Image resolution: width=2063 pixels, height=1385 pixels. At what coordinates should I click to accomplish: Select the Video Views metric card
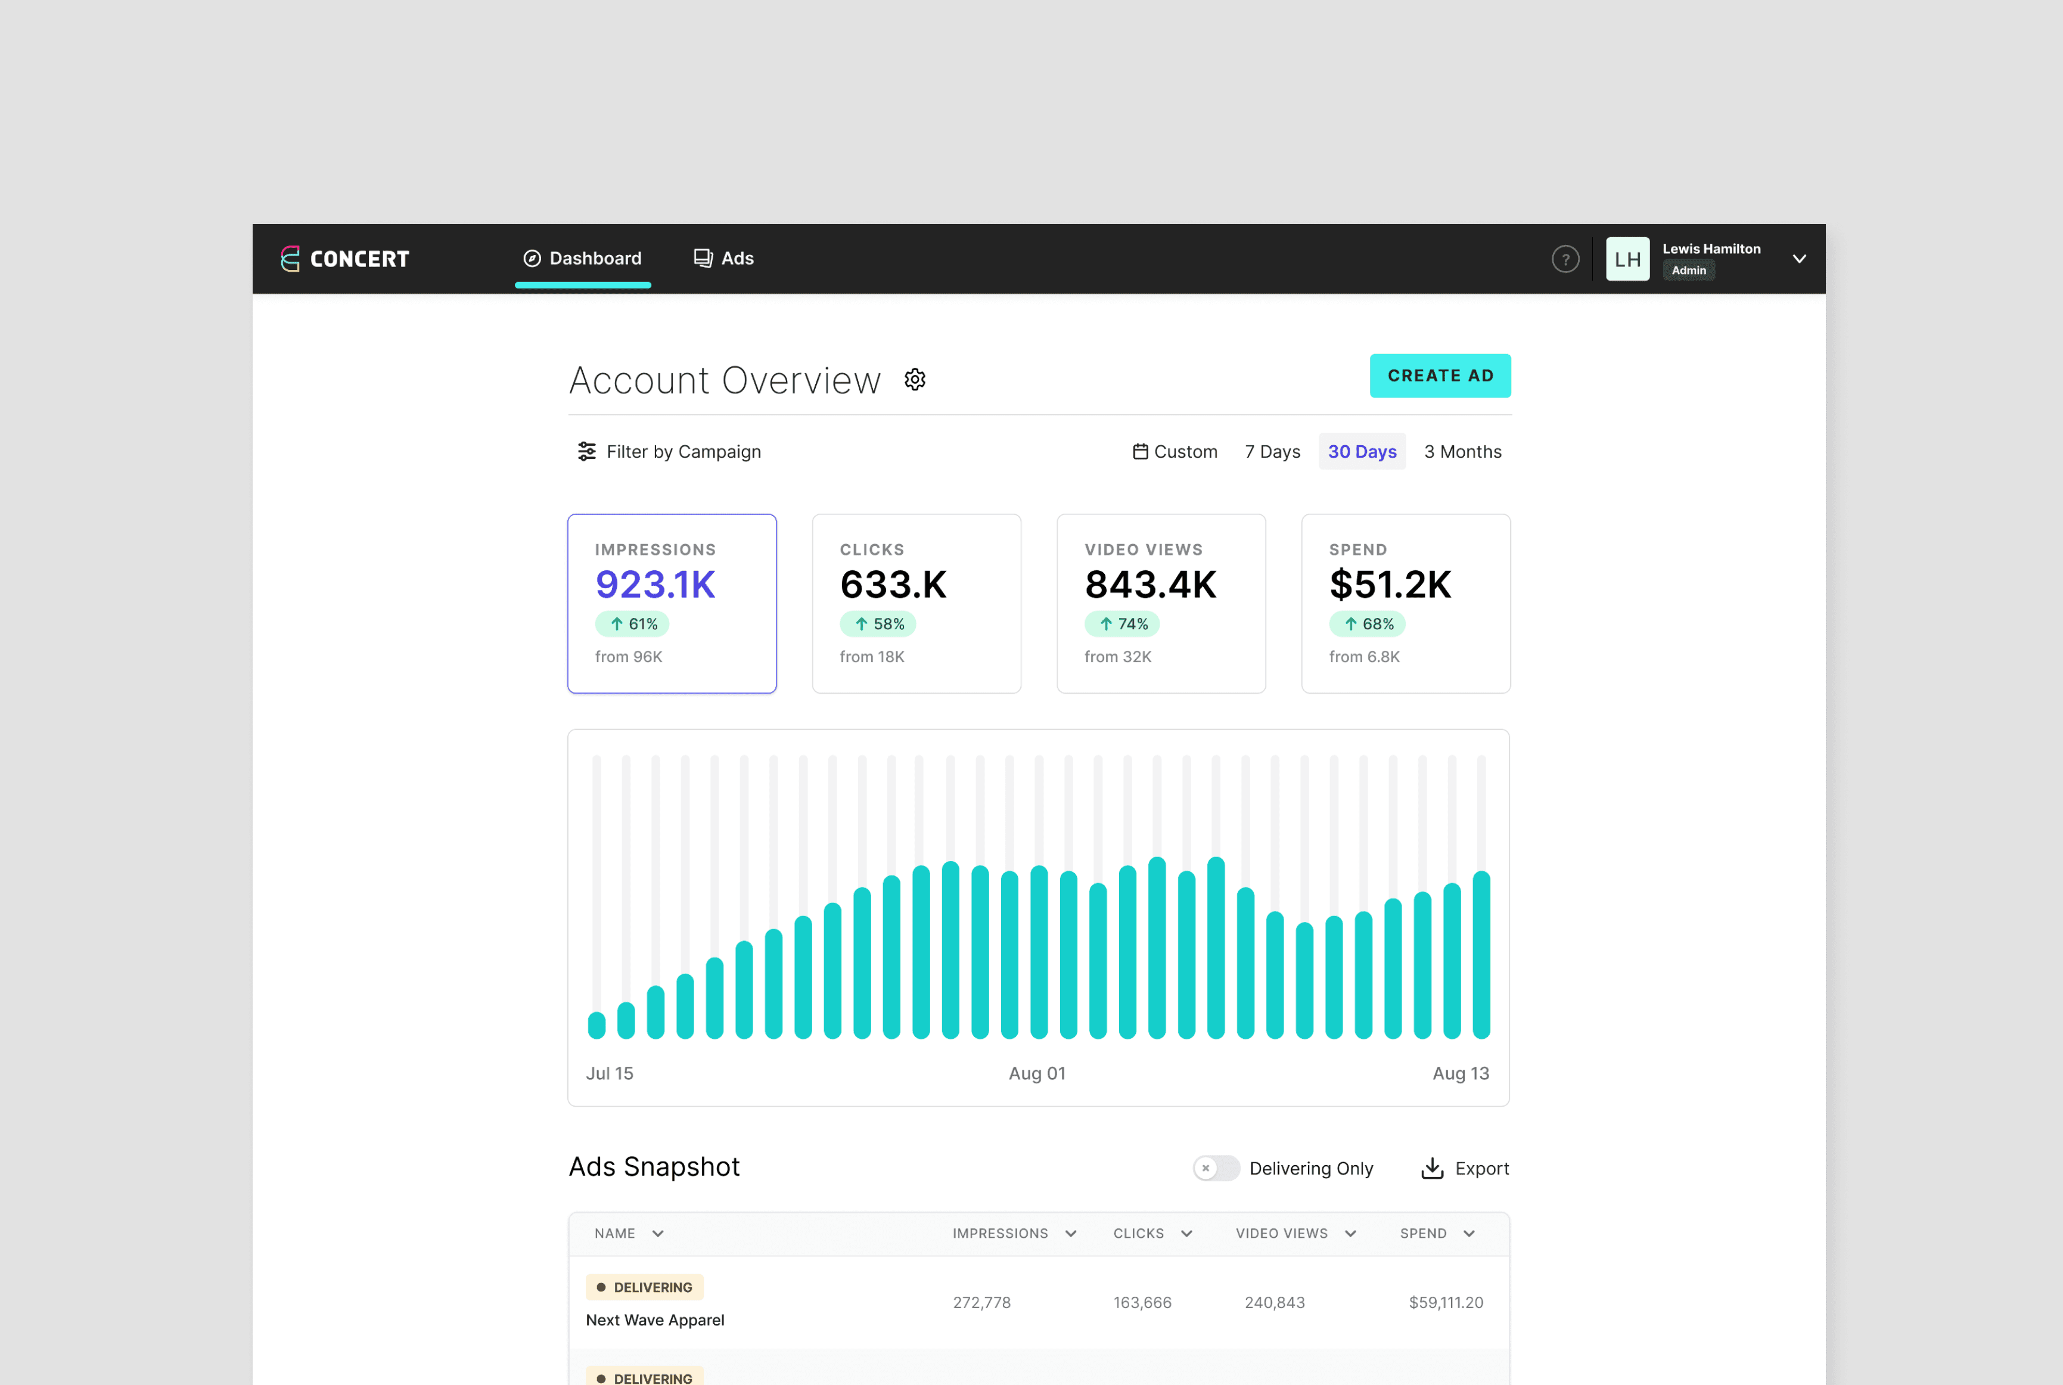point(1161,604)
